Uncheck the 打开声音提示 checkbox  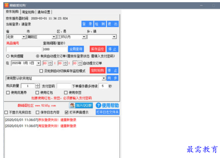pos(66,112)
